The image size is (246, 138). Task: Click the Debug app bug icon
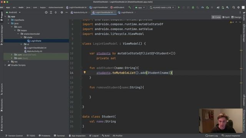pos(193,7)
